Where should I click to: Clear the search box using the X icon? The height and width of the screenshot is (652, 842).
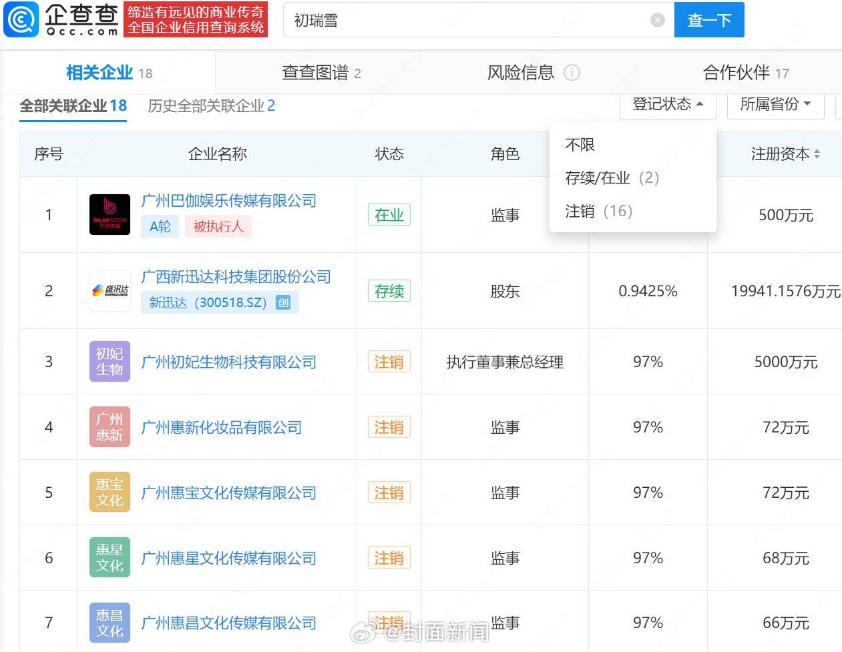(x=658, y=20)
